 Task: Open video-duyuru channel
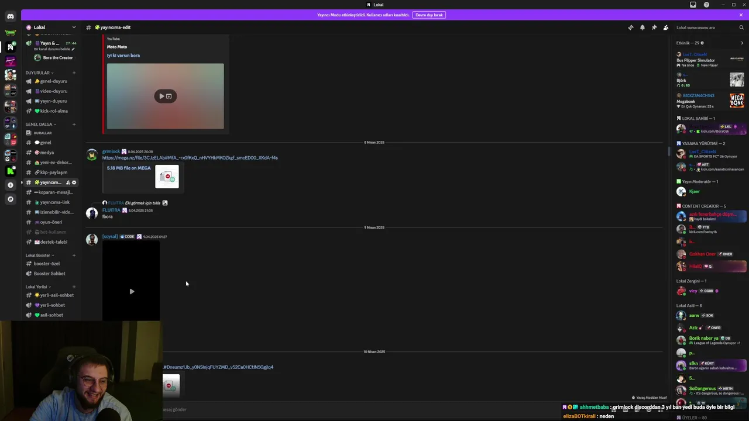pyautogui.click(x=51, y=91)
